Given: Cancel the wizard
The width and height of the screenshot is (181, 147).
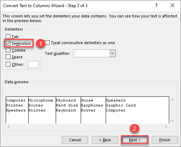Looking at the screenshot, I should pos(75,140).
